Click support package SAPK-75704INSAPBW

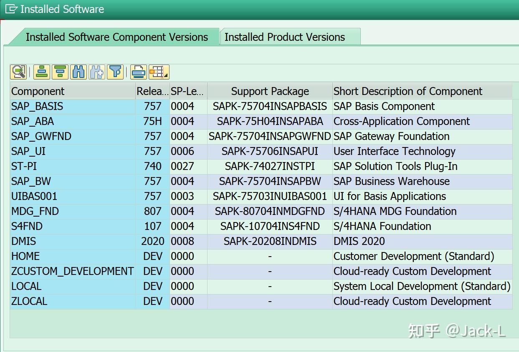[270, 181]
